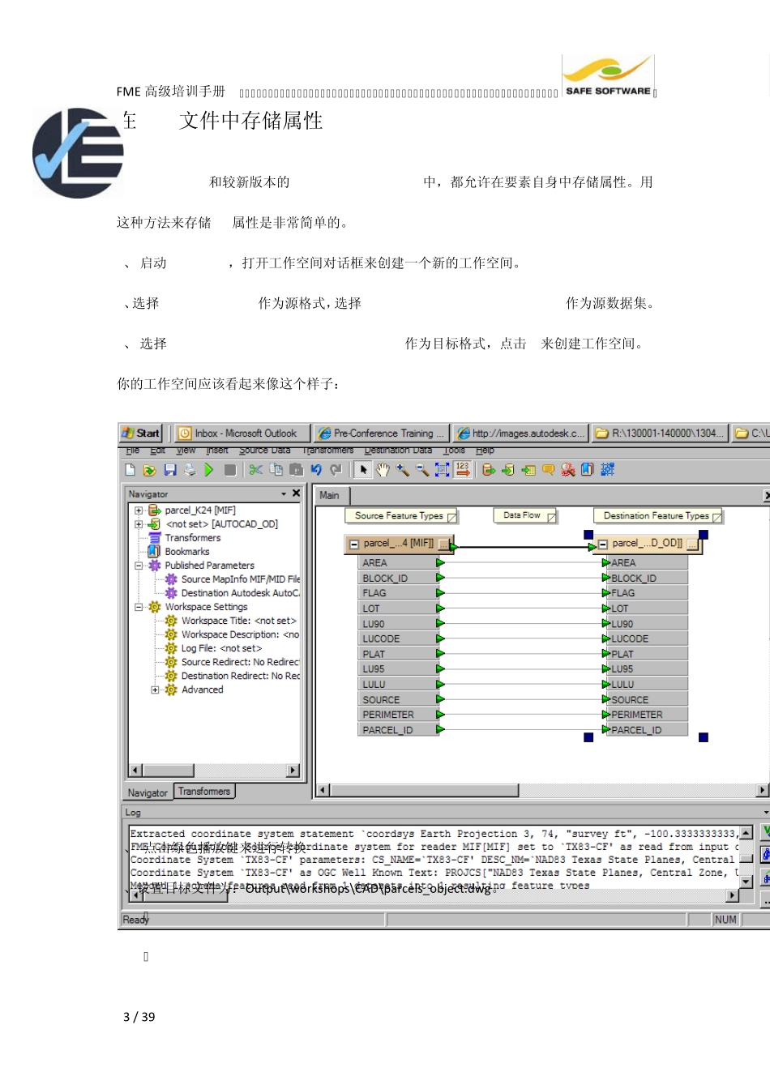Viewport: 770px width, 1089px height.
Task: Click the Undo arrow icon
Action: coord(316,470)
